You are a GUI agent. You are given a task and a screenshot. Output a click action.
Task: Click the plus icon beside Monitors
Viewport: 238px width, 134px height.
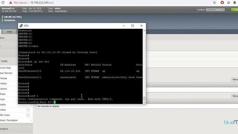click(x=28, y=110)
